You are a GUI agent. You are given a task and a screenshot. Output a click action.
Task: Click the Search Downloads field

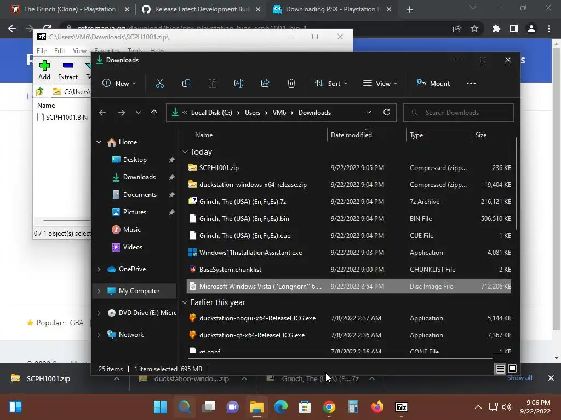(x=459, y=113)
